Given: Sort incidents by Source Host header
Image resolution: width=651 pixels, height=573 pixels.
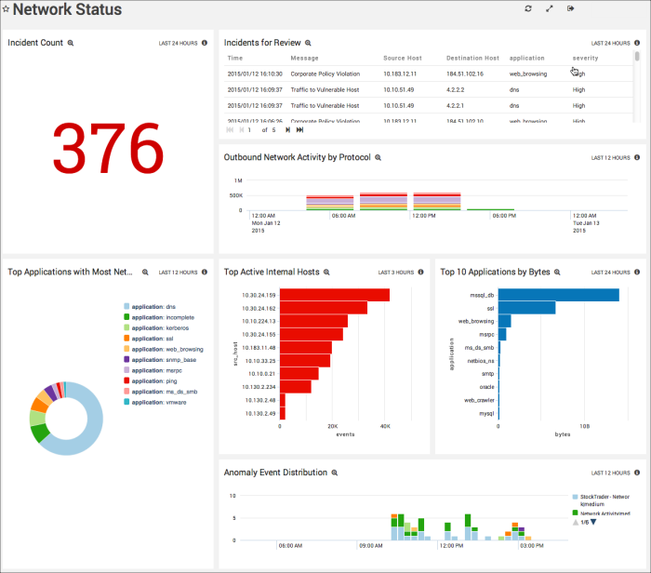Looking at the screenshot, I should [402, 58].
